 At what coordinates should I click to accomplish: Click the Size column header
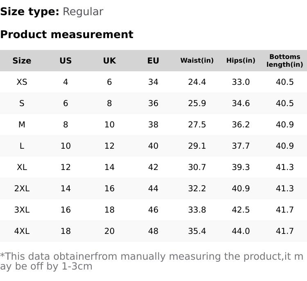[22, 61]
